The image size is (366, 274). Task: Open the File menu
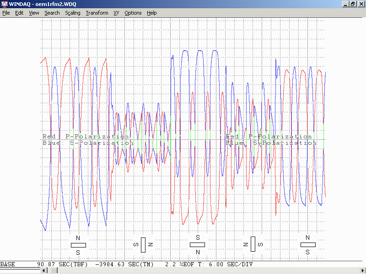coord(6,13)
